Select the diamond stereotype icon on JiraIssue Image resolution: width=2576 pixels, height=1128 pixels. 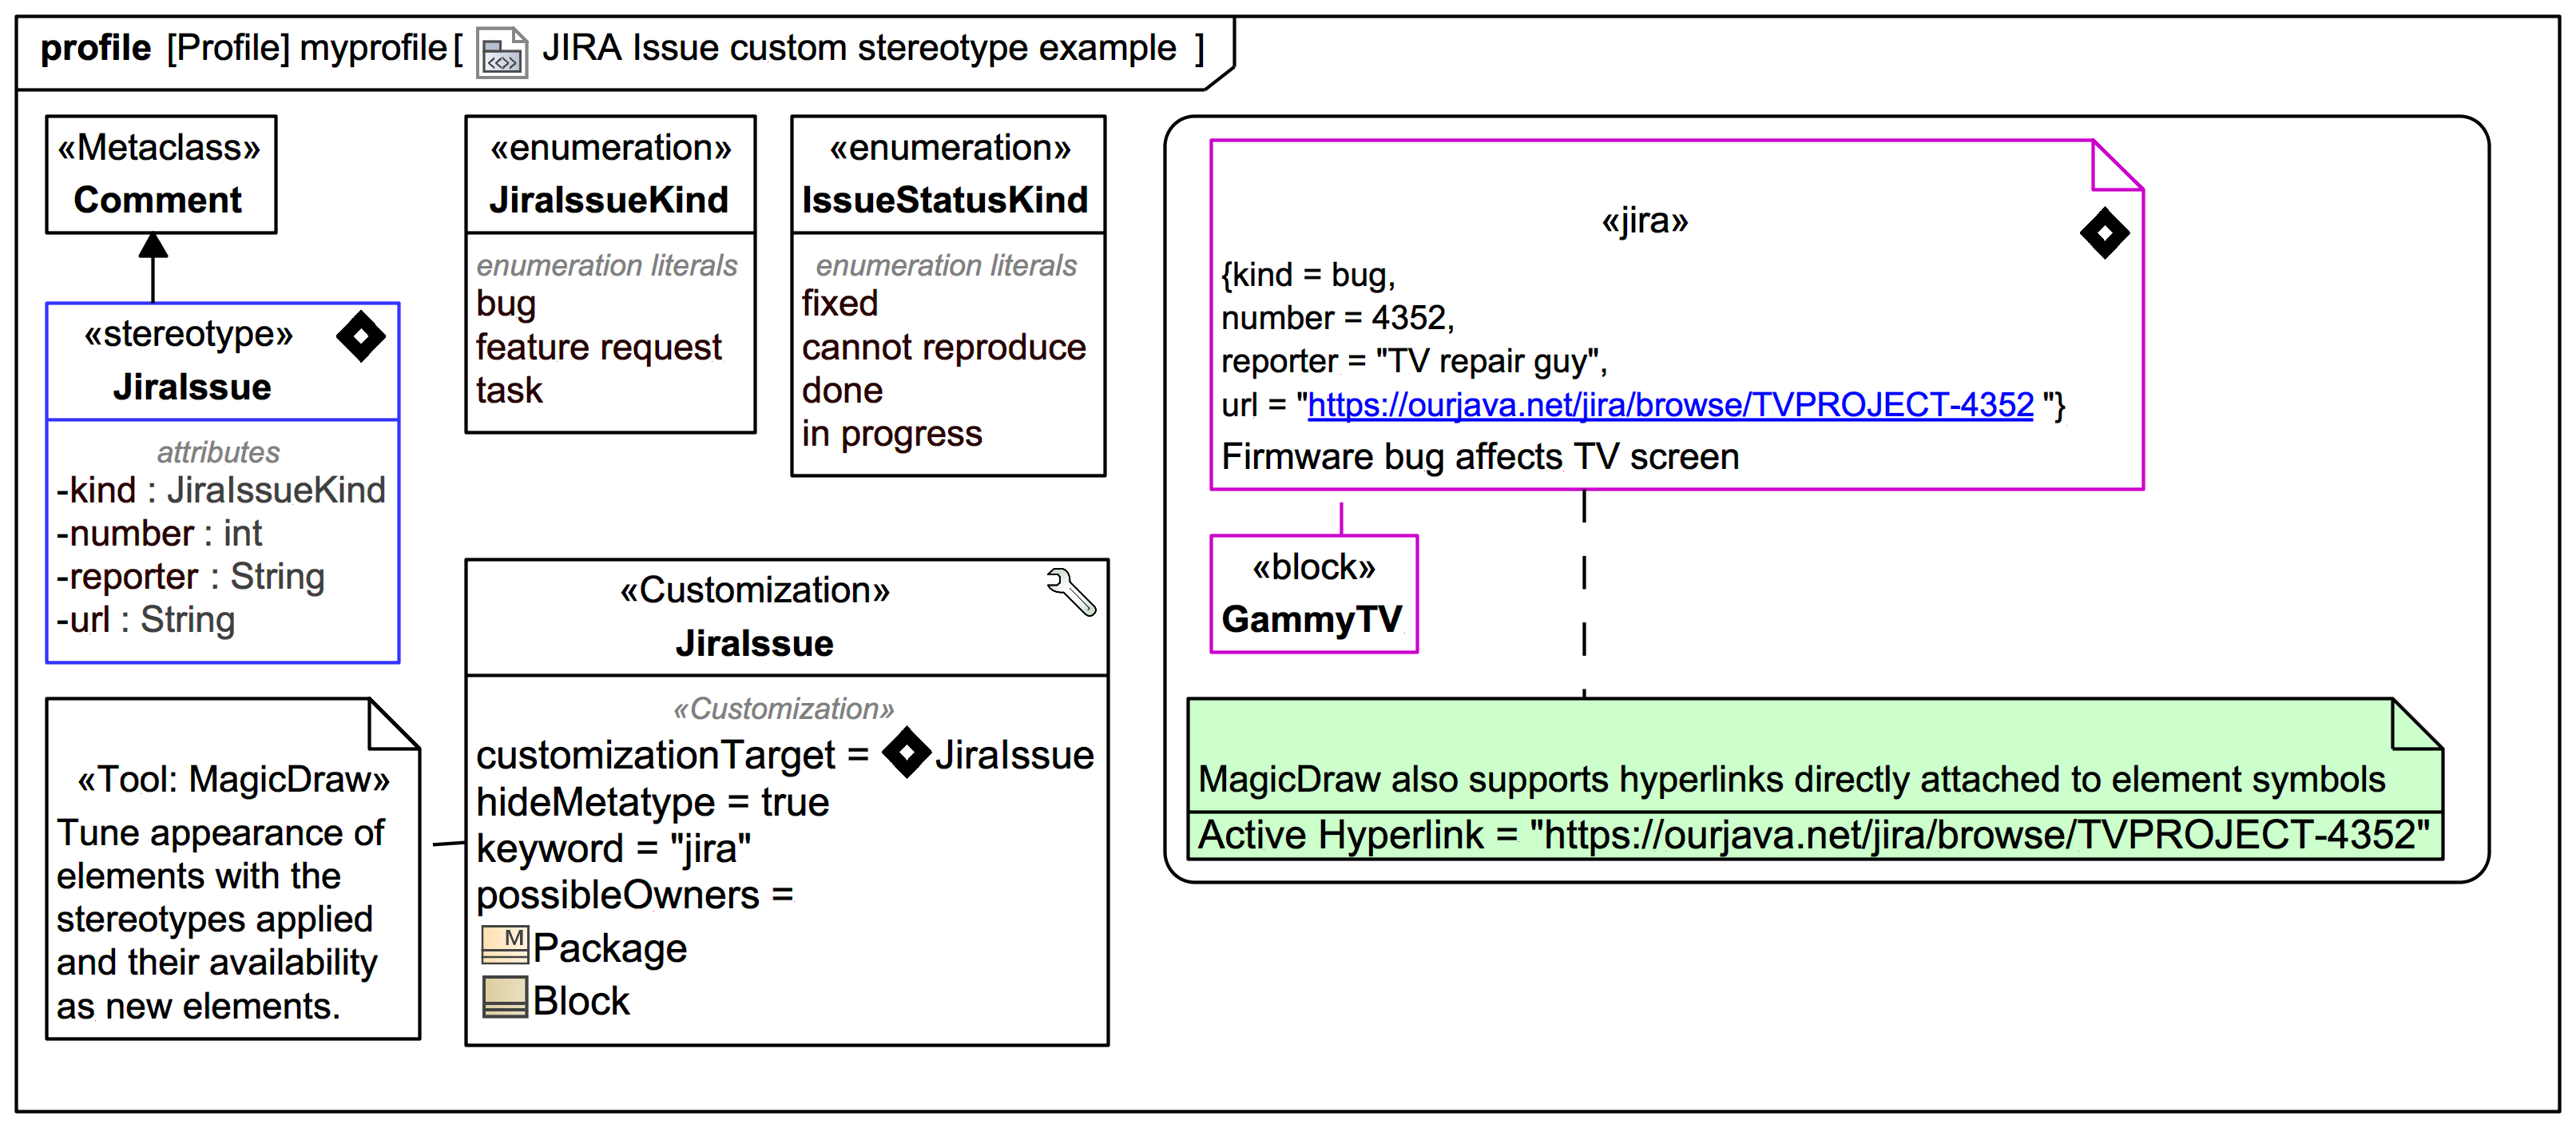click(x=360, y=337)
